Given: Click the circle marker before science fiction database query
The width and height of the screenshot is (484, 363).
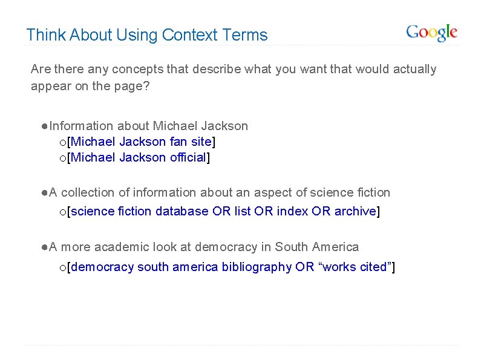Looking at the screenshot, I should pyautogui.click(x=62, y=212).
